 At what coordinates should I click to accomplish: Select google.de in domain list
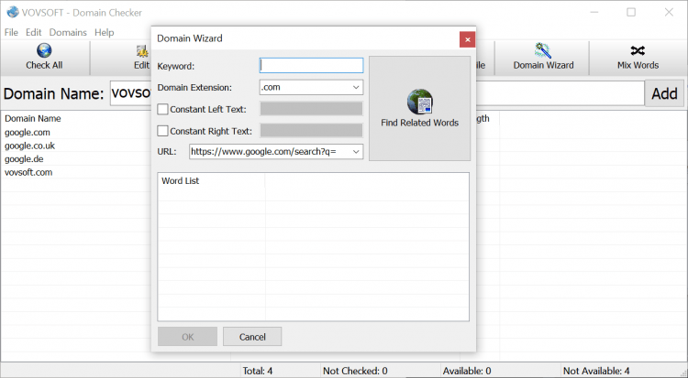(24, 159)
